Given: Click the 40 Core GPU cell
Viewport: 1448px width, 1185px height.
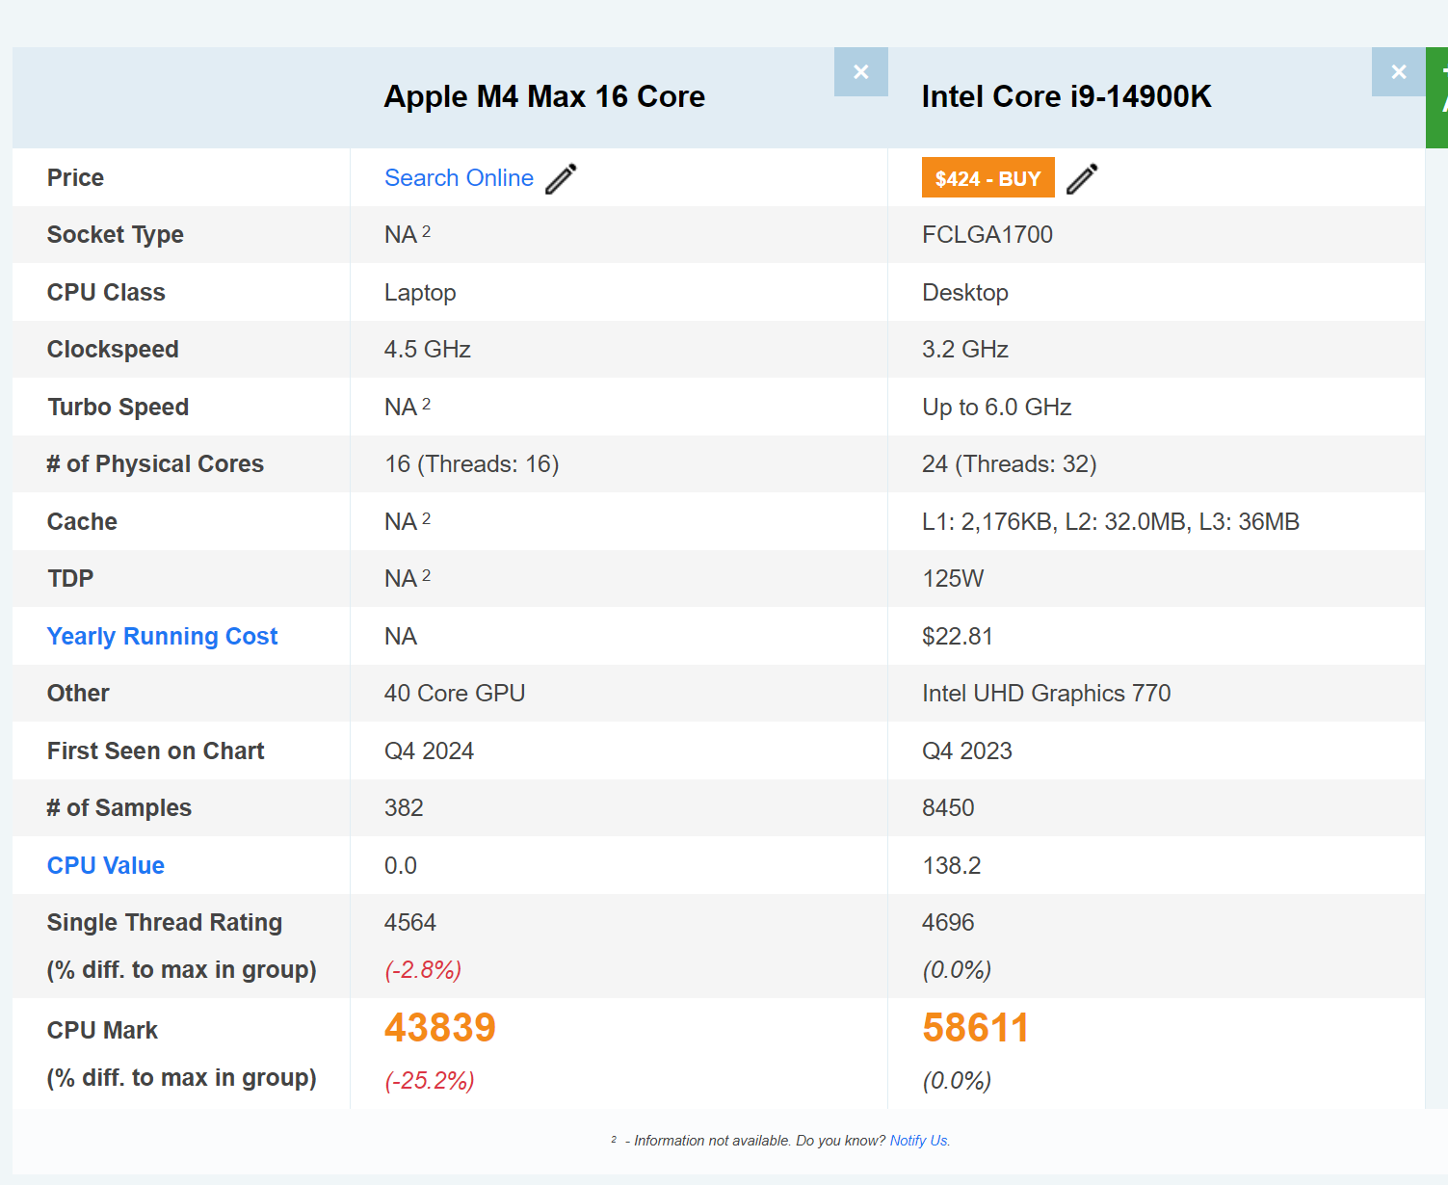Looking at the screenshot, I should pos(455,694).
